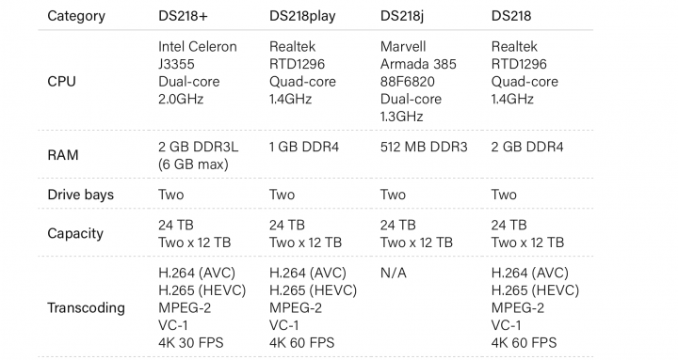The width and height of the screenshot is (678, 360).
Task: Click the 1 GB DDR4 RAM cell
Action: click(x=303, y=147)
